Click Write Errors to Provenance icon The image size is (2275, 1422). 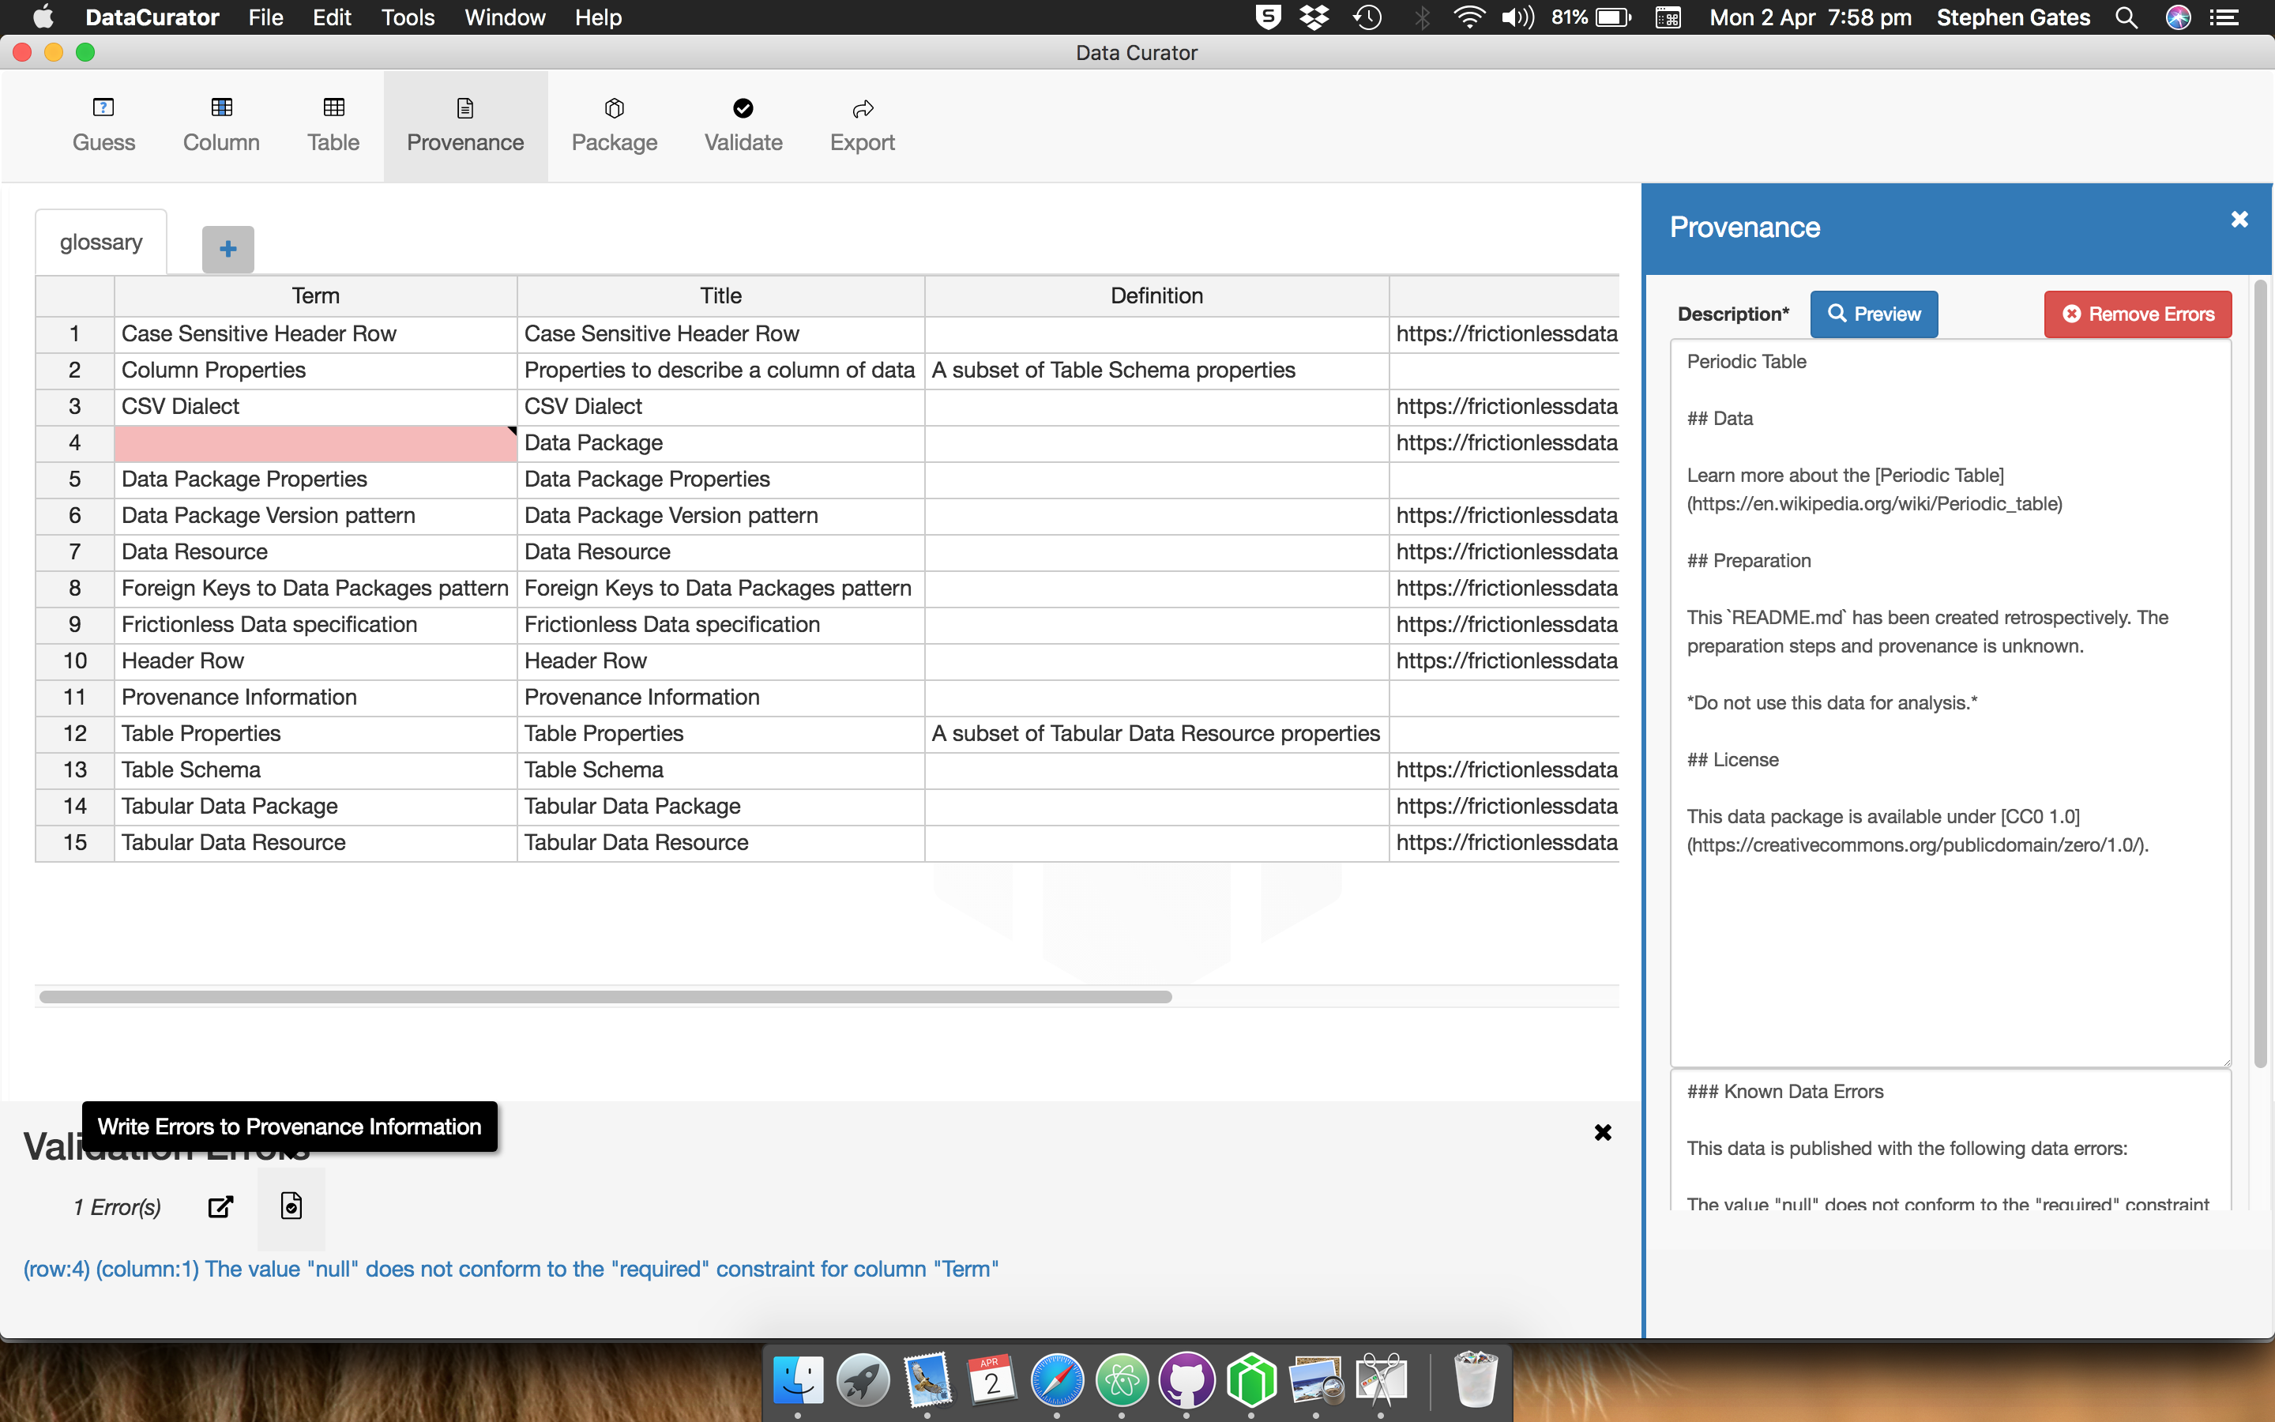tap(291, 1206)
